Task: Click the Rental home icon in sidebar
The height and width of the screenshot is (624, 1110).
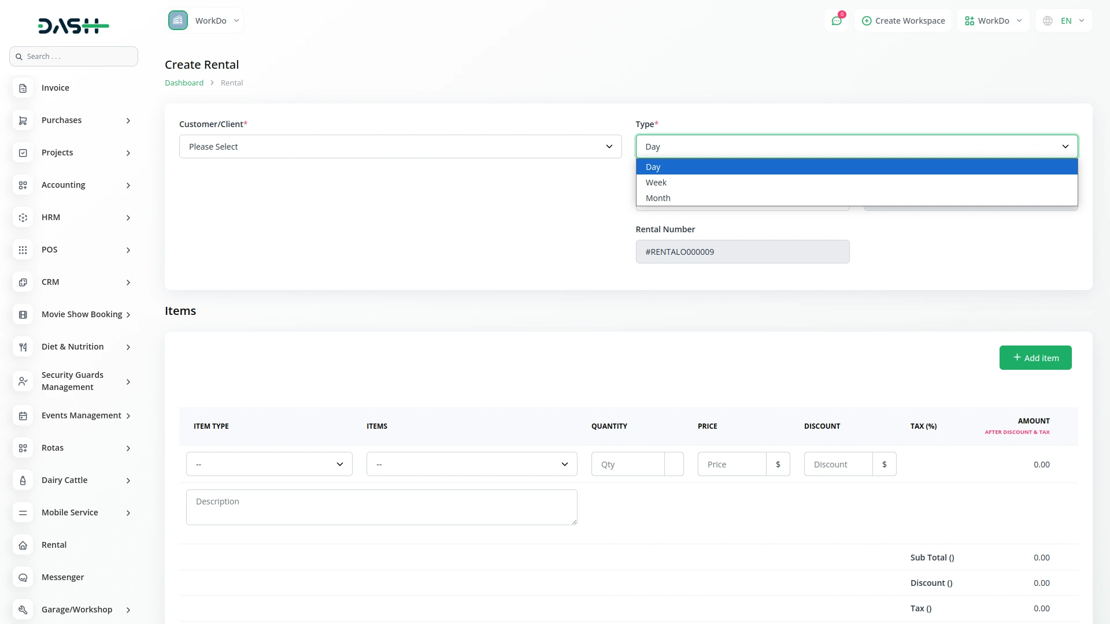Action: [x=23, y=545]
